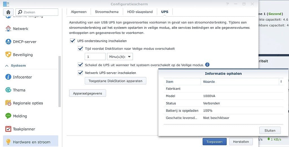Image resolution: width=289 pixels, height=147 pixels.
Task: Uncheck the Veilige modus time checkbox
Action: [x=80, y=49]
